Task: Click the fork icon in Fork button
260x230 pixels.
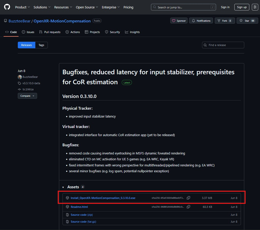Action: (x=219, y=21)
